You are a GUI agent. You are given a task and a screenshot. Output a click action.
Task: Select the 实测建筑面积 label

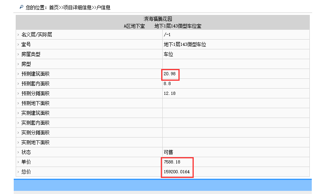[36, 113]
